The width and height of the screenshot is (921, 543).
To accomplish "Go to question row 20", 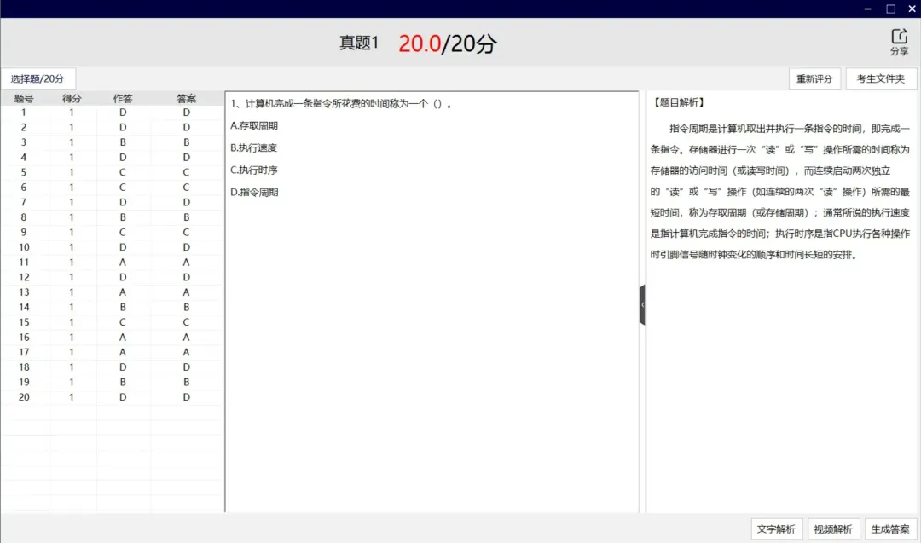I will 24,397.
